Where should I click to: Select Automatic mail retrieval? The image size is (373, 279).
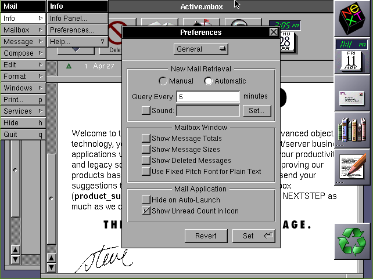point(208,81)
